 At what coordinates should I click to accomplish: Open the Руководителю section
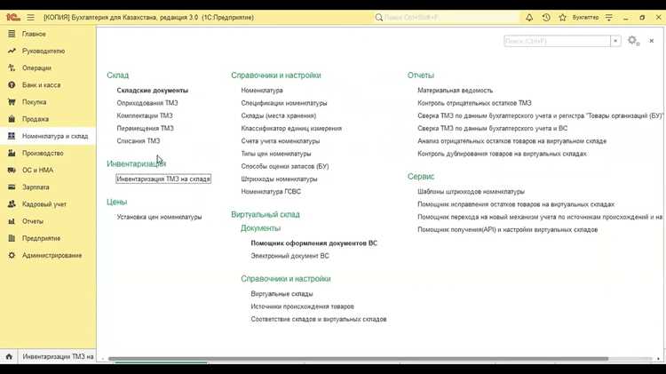coord(44,51)
